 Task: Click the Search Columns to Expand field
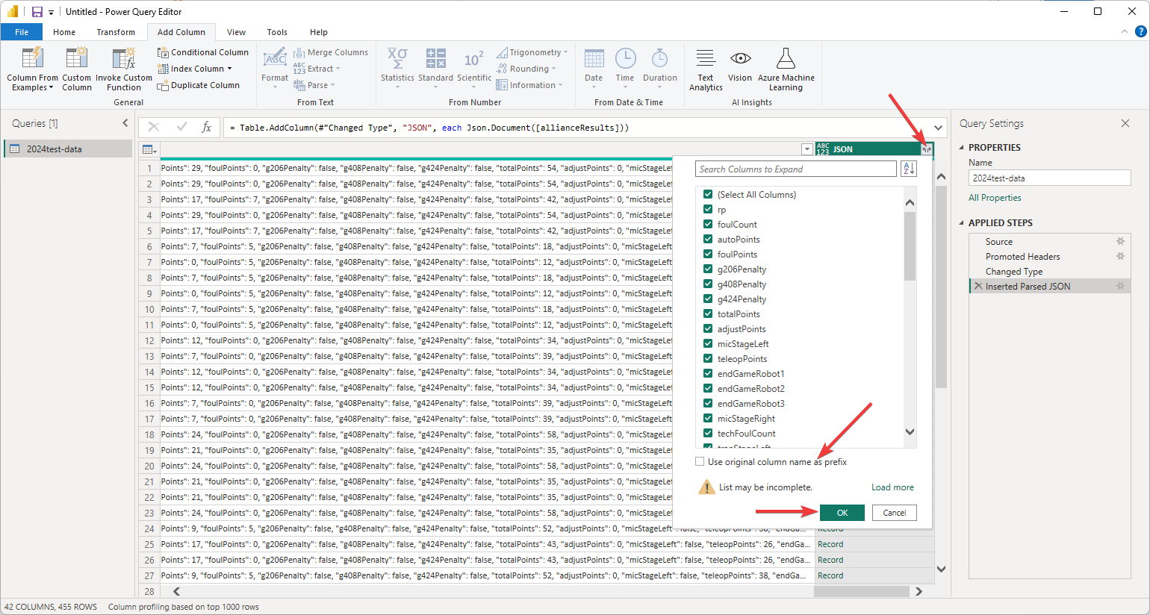coord(796,169)
